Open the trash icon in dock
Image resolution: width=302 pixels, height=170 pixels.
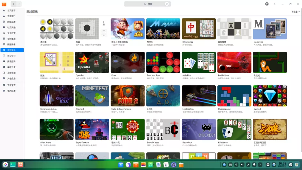coord(297,165)
